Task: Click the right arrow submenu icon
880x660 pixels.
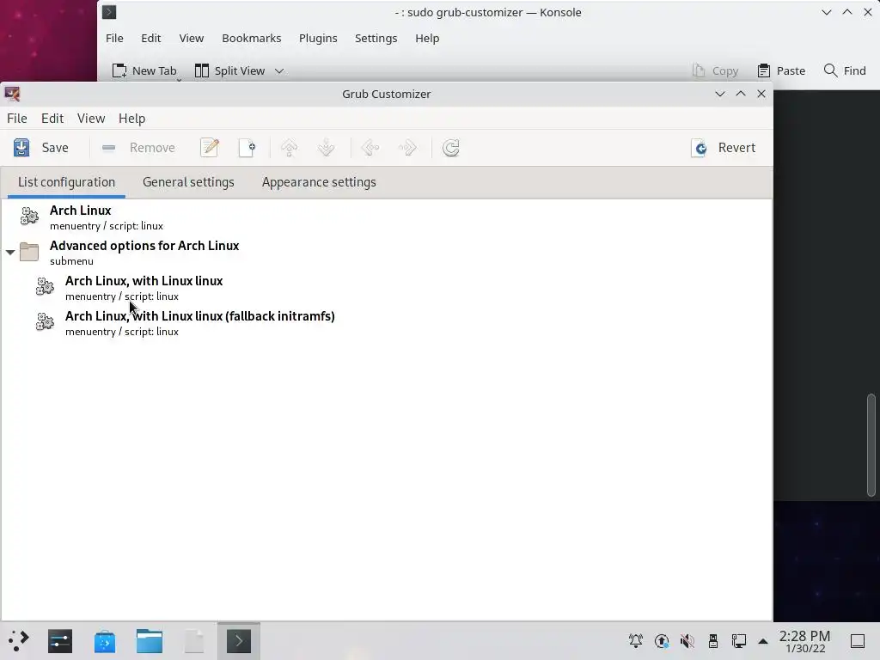Action: [x=407, y=148]
